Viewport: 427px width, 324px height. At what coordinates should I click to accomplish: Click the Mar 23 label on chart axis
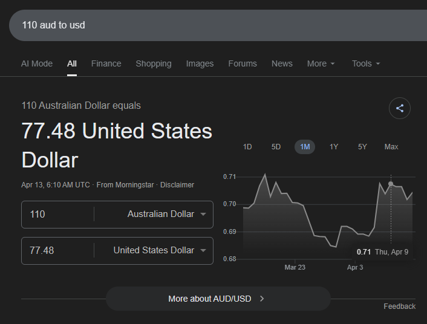295,267
